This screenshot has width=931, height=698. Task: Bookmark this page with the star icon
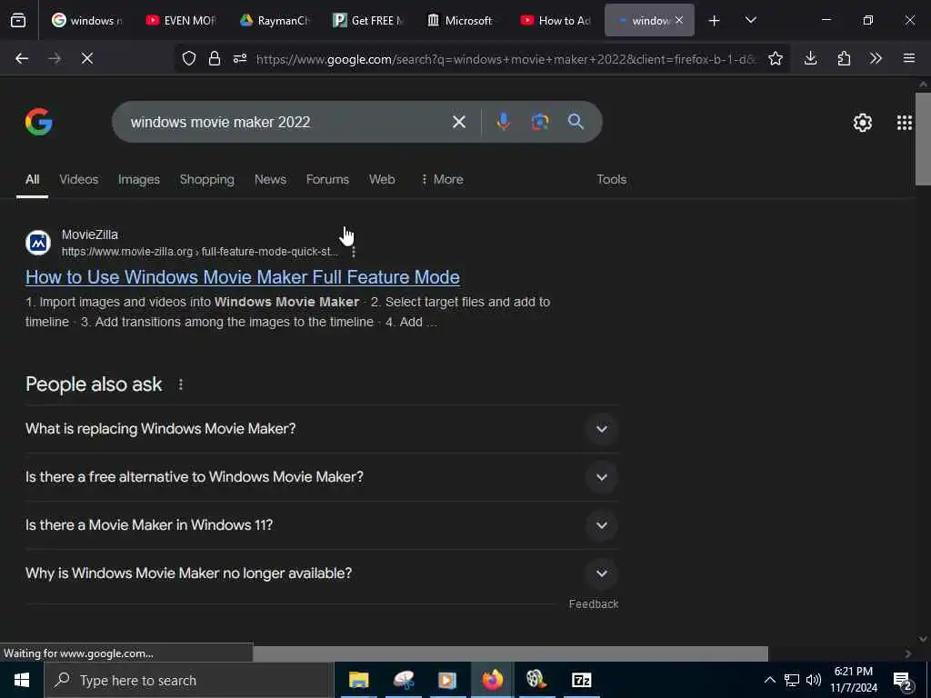[775, 58]
